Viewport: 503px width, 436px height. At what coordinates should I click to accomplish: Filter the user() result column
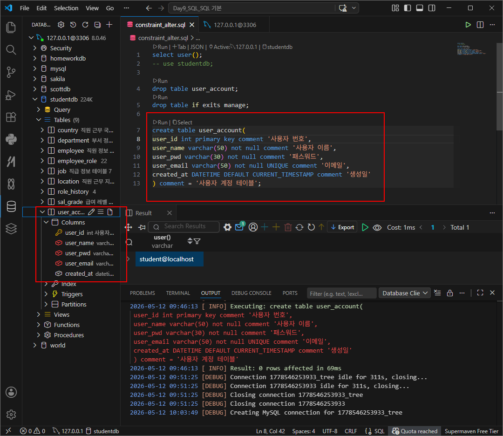pyautogui.click(x=197, y=241)
